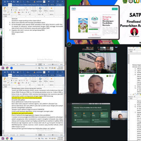
Task: Click red font color icon in upper Word
Action: 19,12
